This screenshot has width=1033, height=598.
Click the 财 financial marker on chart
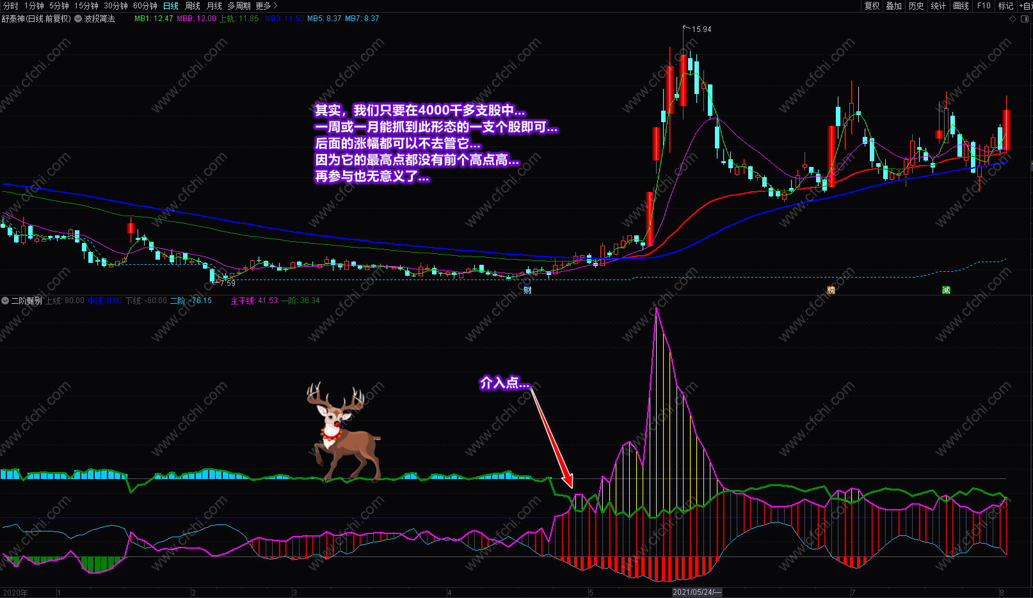pos(527,290)
